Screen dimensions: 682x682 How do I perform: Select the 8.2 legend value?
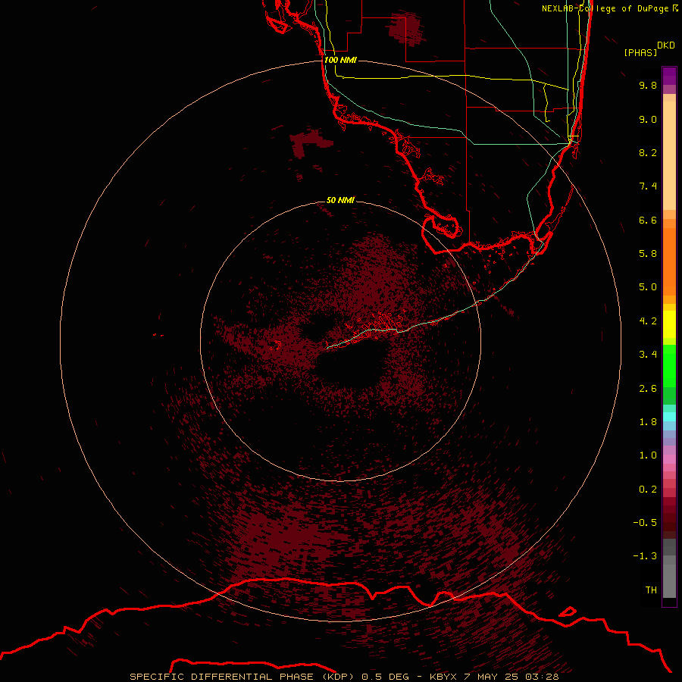[648, 152]
